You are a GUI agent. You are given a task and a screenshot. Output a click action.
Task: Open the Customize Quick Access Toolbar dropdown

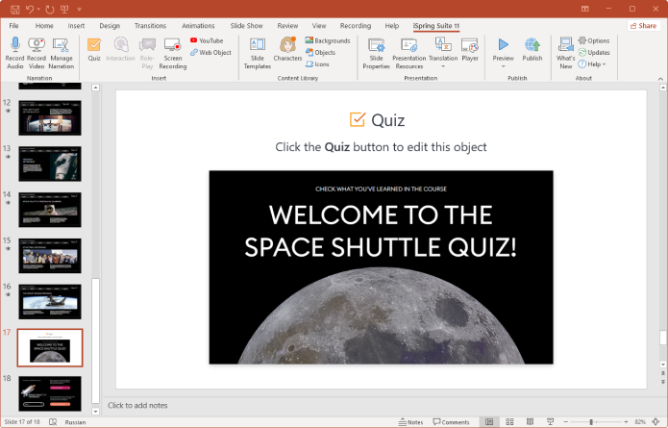click(x=79, y=9)
